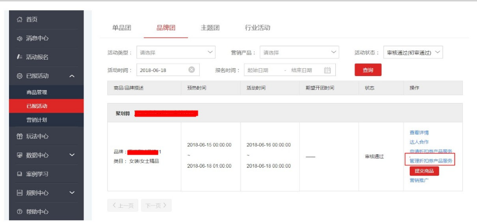Switch to the 主题团 tab
Viewport: 477px width, 223px height.
click(x=210, y=28)
